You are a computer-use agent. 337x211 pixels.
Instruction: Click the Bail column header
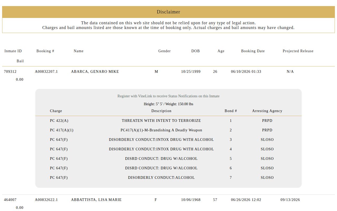[x=20, y=61]
